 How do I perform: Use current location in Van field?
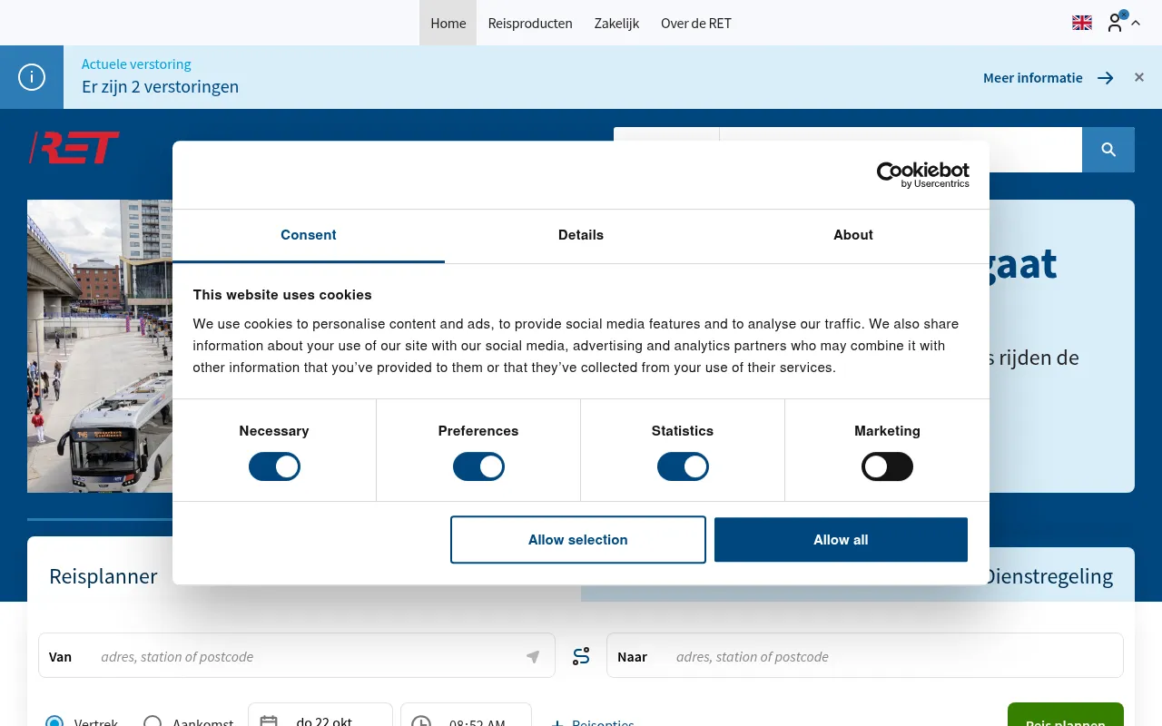[x=533, y=656]
